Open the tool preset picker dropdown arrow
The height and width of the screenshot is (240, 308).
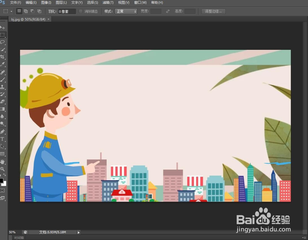pos(11,11)
